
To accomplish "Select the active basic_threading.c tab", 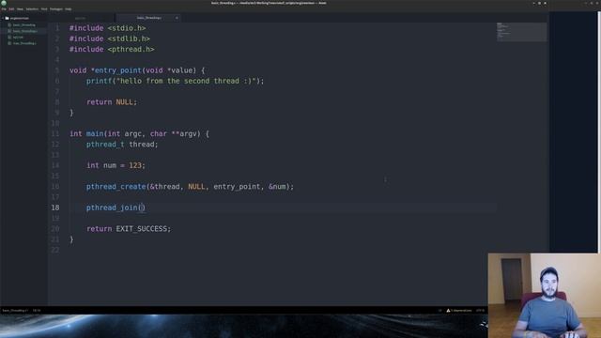I will coord(148,18).
